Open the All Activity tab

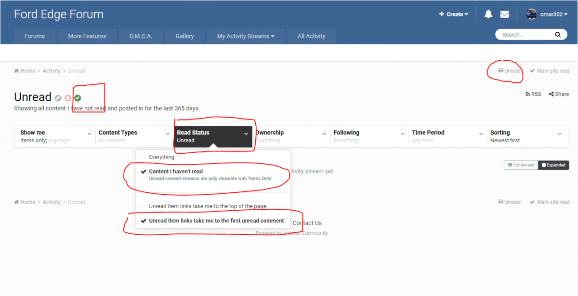coord(311,36)
